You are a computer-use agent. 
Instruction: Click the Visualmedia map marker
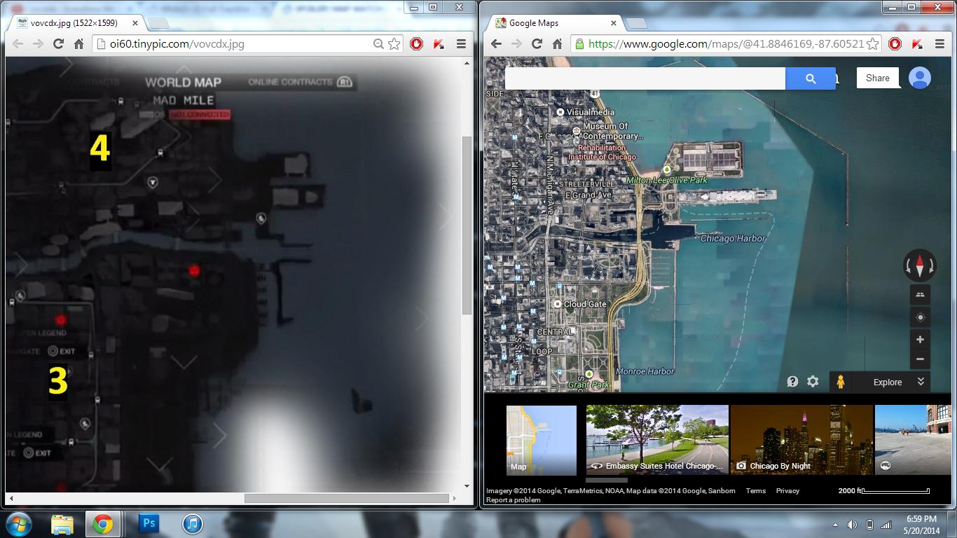point(560,112)
